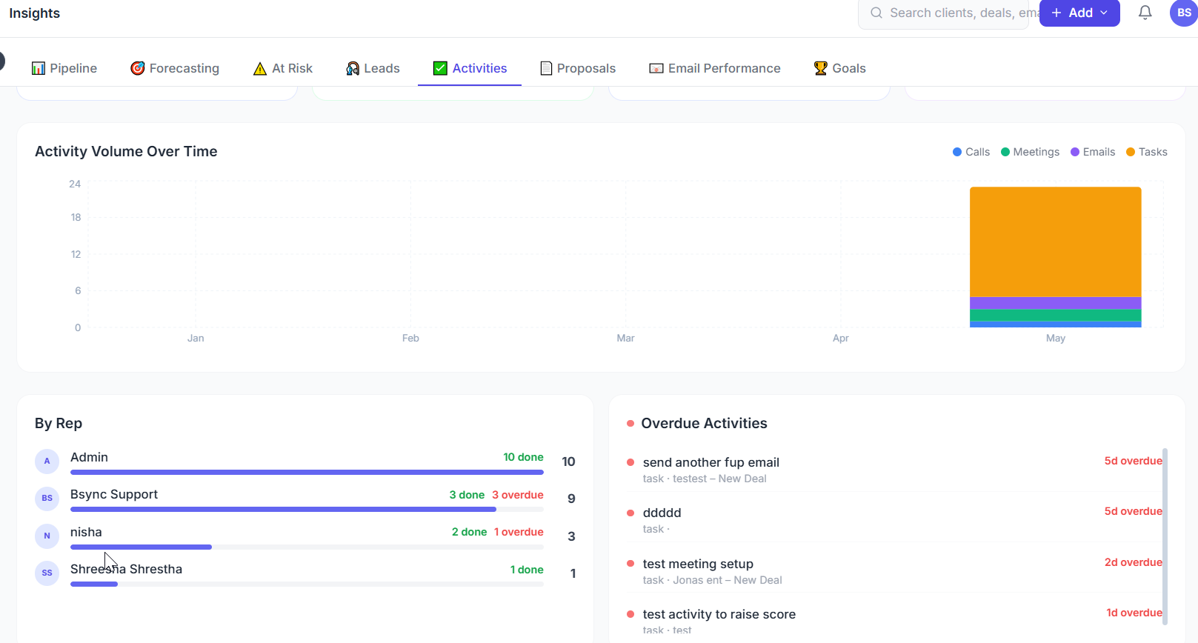The width and height of the screenshot is (1198, 643).
Task: Click the nisha N avatar
Action: [x=47, y=536]
